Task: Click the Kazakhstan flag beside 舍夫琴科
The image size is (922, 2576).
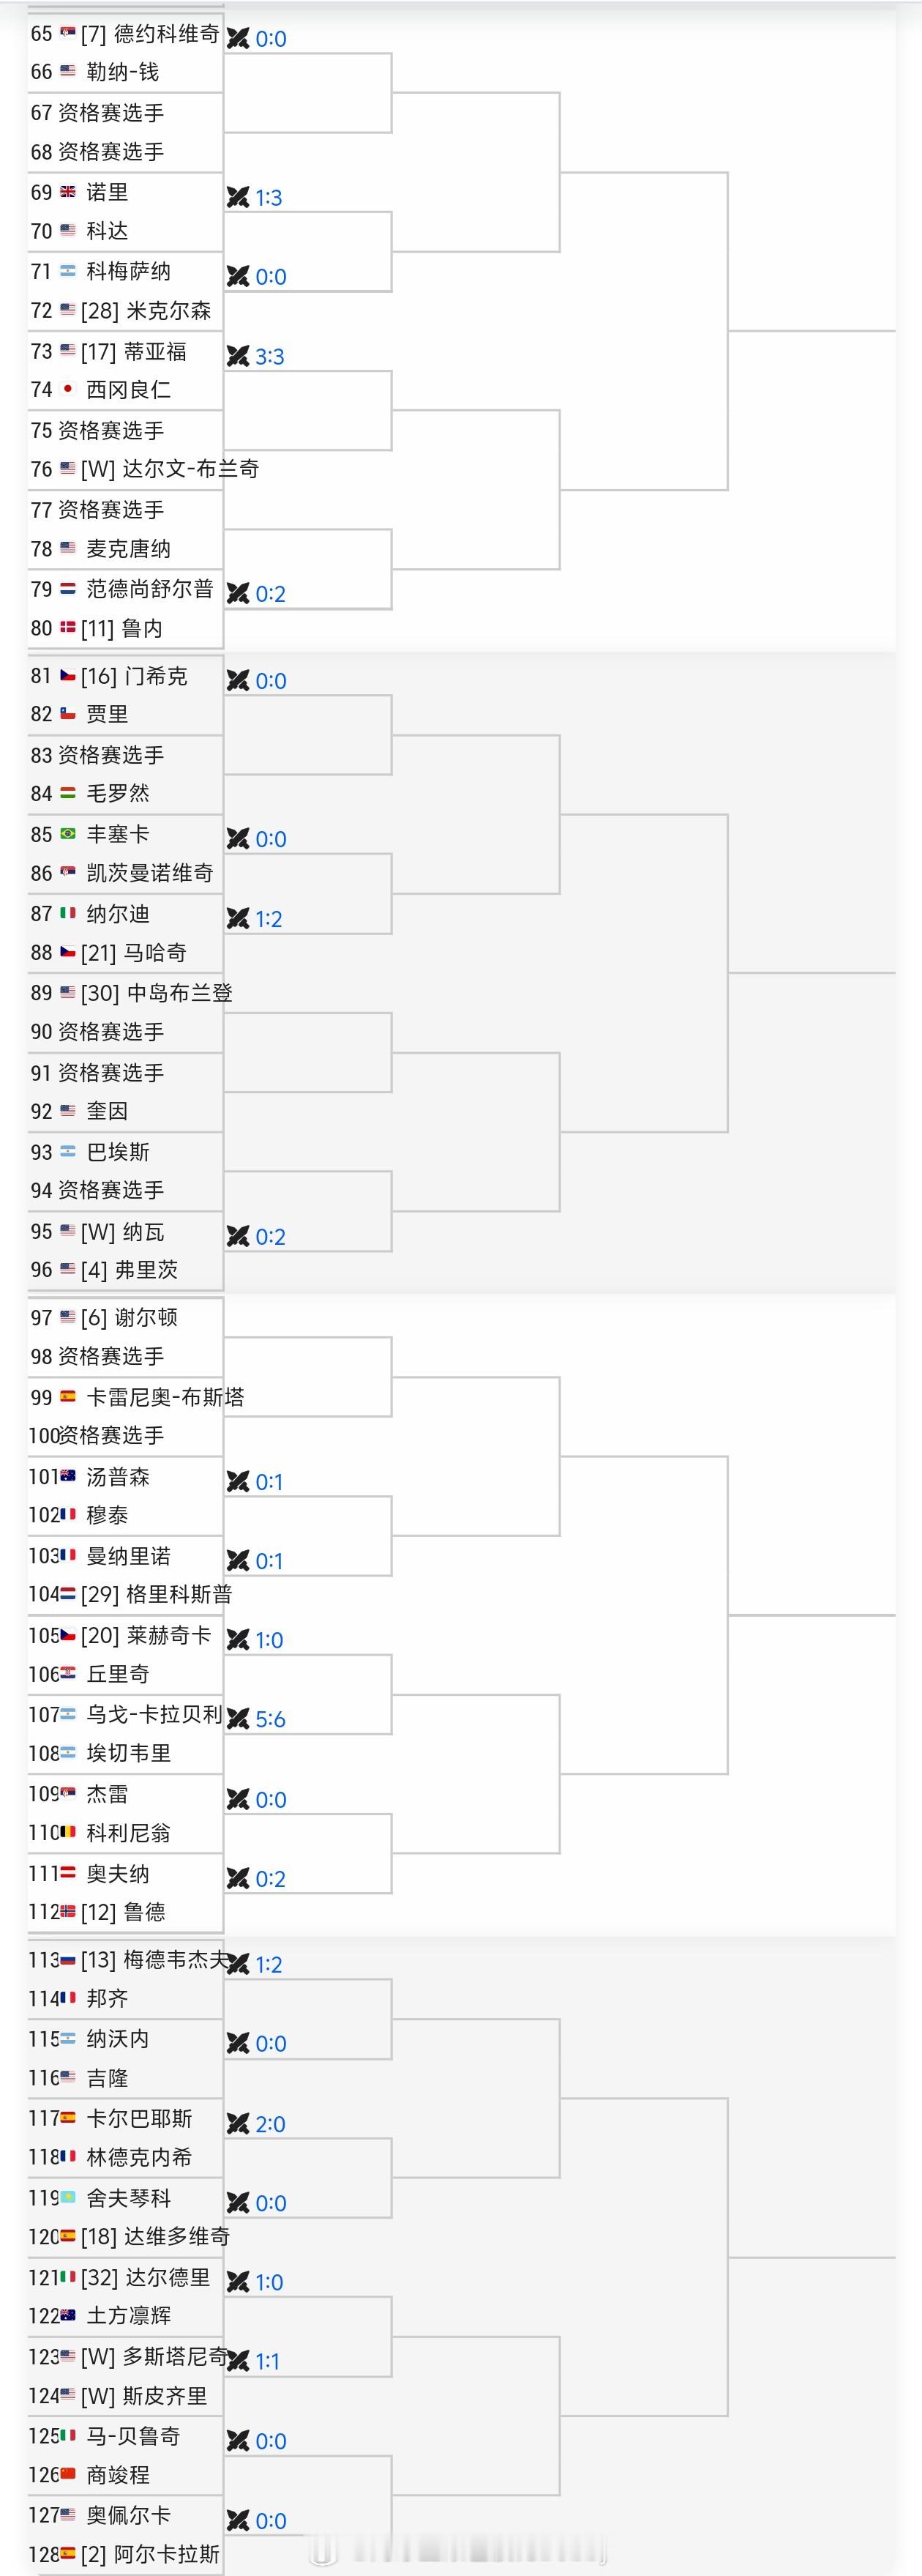Action: click(x=68, y=2197)
